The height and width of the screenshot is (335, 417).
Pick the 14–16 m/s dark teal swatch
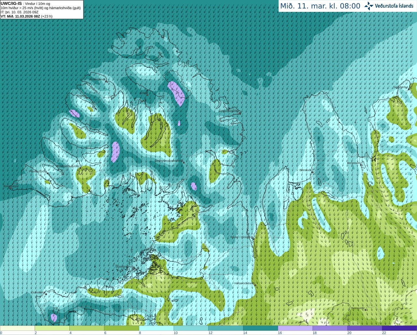pyautogui.click(x=261, y=328)
